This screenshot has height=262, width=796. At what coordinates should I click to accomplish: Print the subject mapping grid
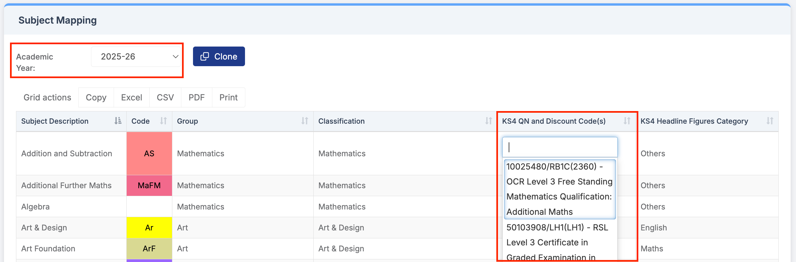[x=229, y=97]
